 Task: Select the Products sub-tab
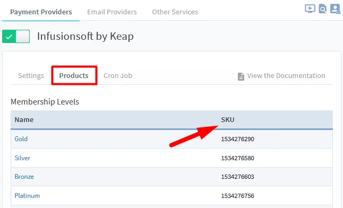coord(74,75)
